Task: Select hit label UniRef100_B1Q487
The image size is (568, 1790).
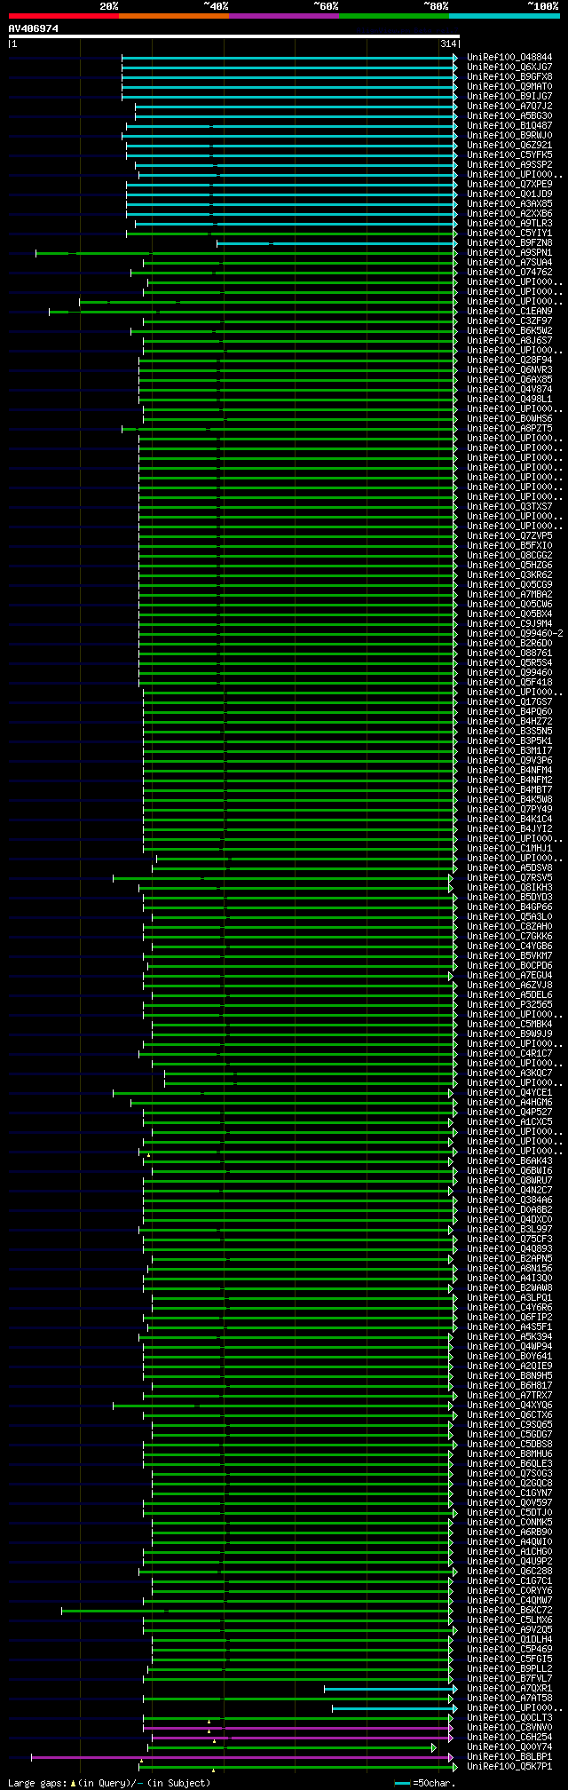Action: 509,125
